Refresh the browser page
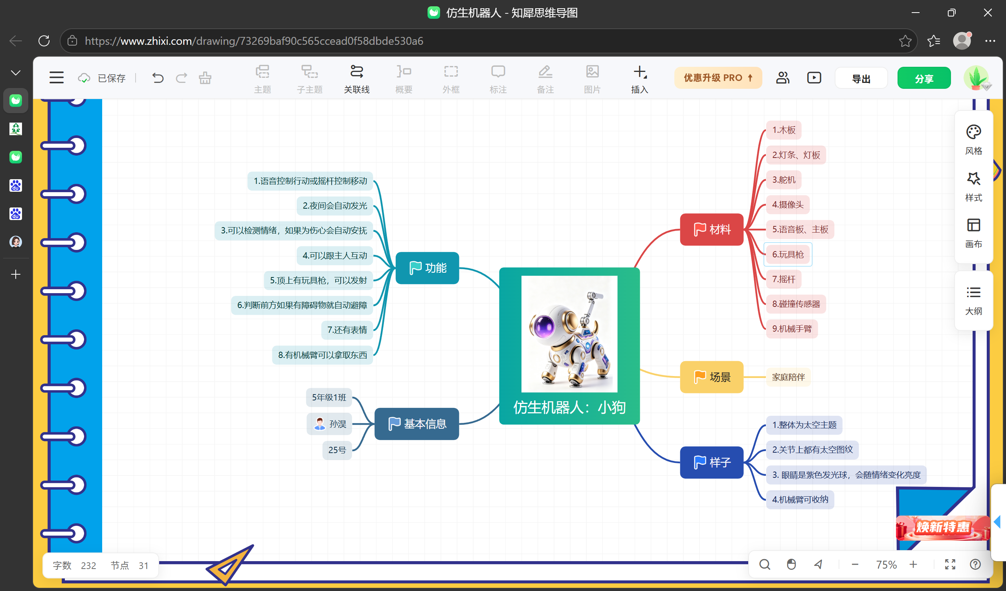 pos(44,41)
